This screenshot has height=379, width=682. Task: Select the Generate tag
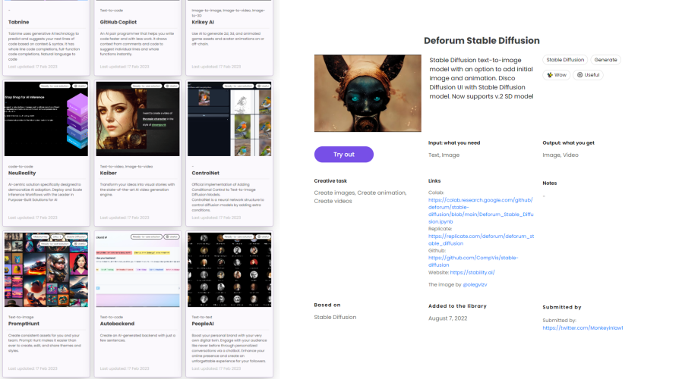pyautogui.click(x=605, y=60)
